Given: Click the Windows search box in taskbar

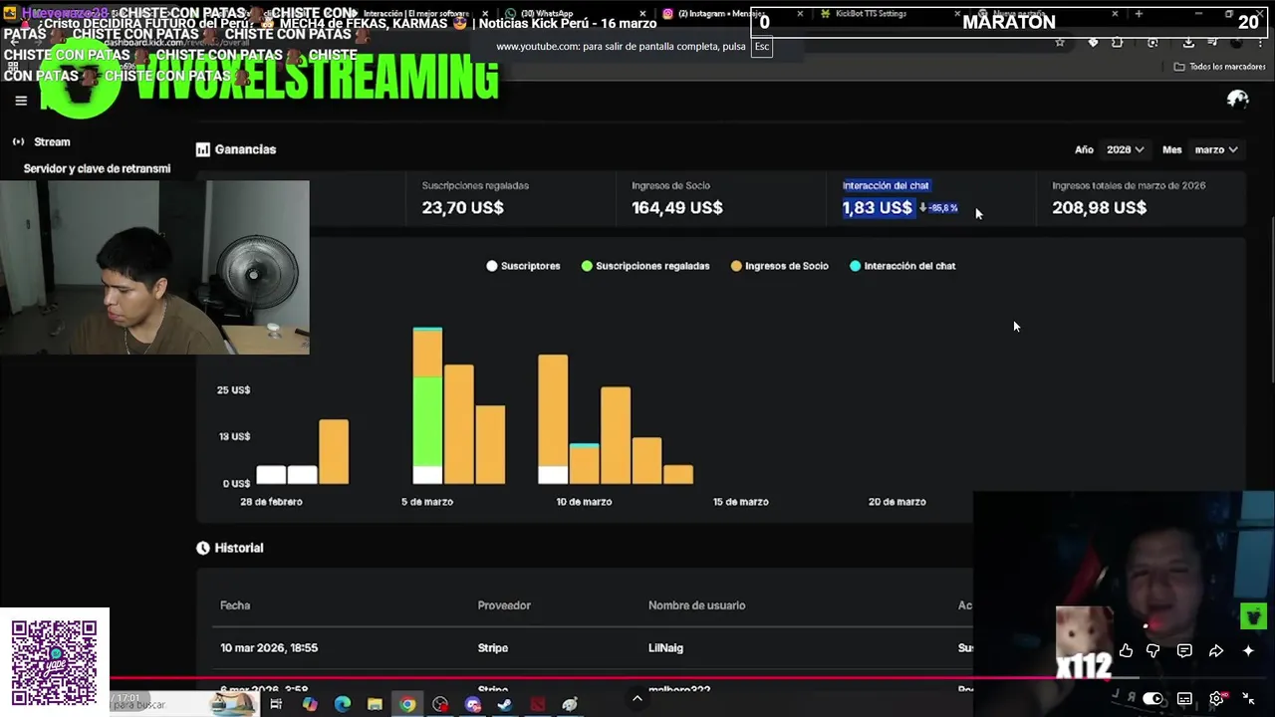Looking at the screenshot, I should pos(181,705).
